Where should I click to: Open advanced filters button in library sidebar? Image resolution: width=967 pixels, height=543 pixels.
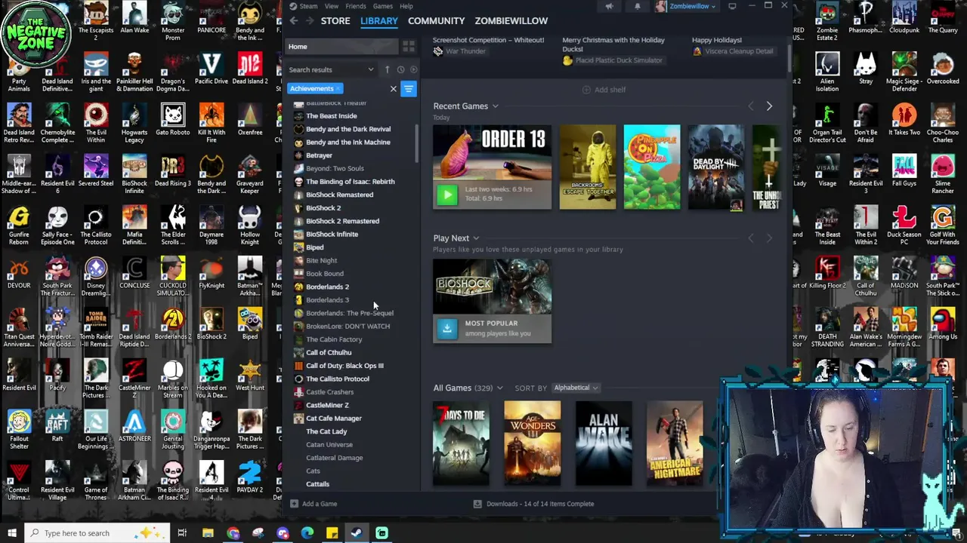click(409, 89)
